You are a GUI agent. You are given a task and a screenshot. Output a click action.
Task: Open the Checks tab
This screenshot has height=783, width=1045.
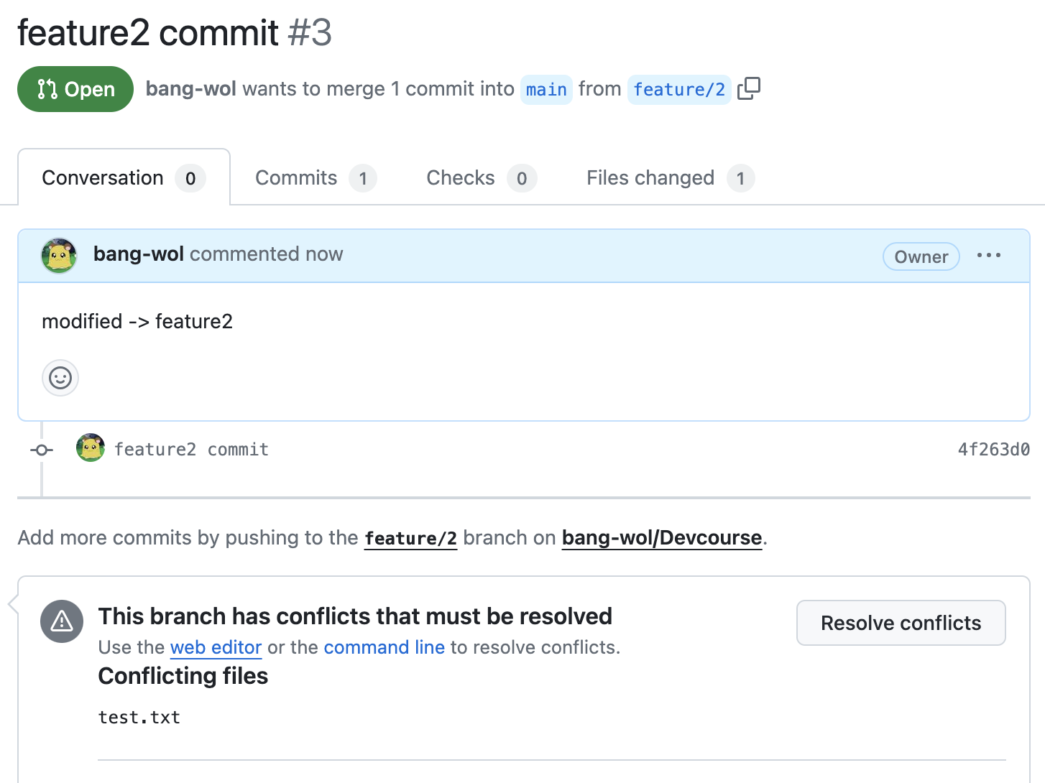click(x=480, y=178)
